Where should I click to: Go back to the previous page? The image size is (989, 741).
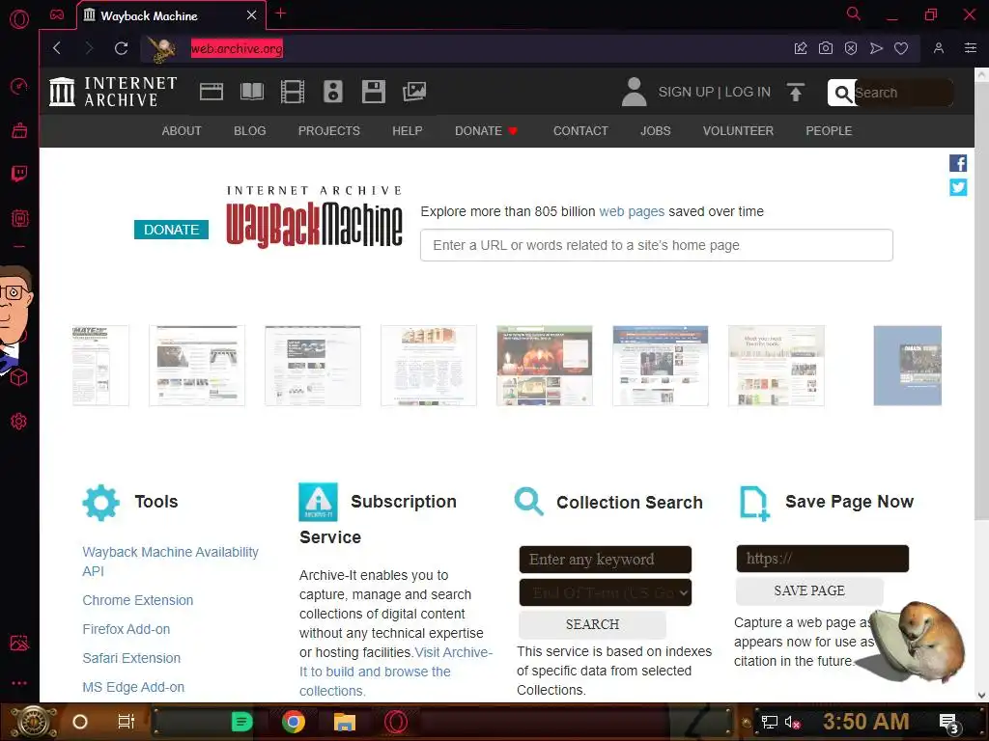click(57, 48)
